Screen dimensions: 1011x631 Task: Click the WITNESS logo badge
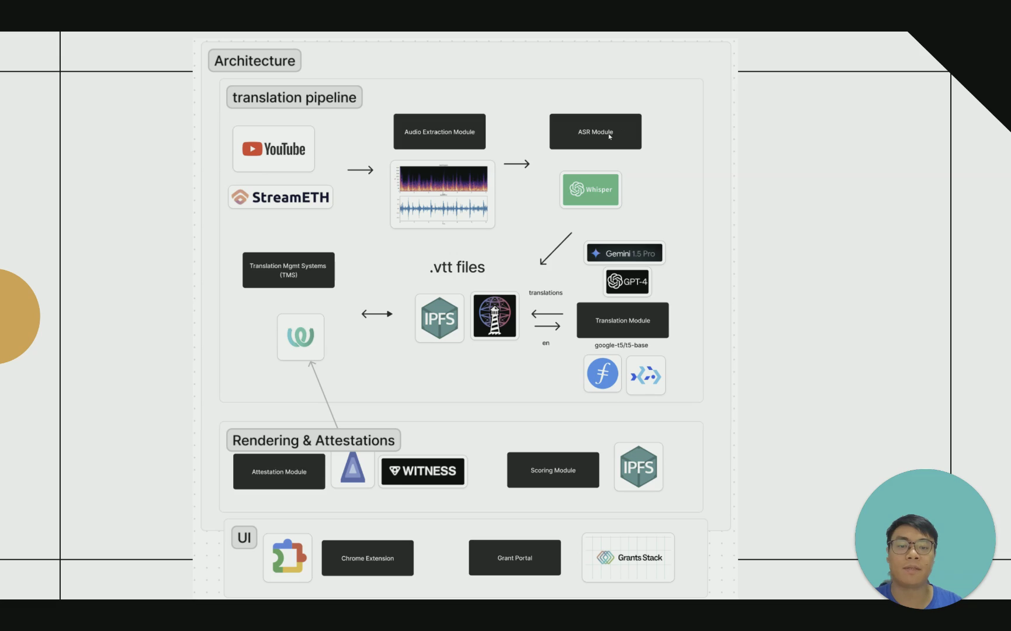[x=423, y=471]
